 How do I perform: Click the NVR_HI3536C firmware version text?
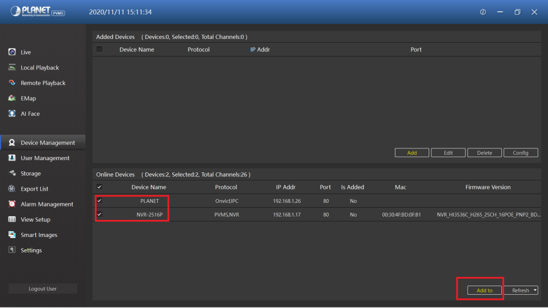489,215
